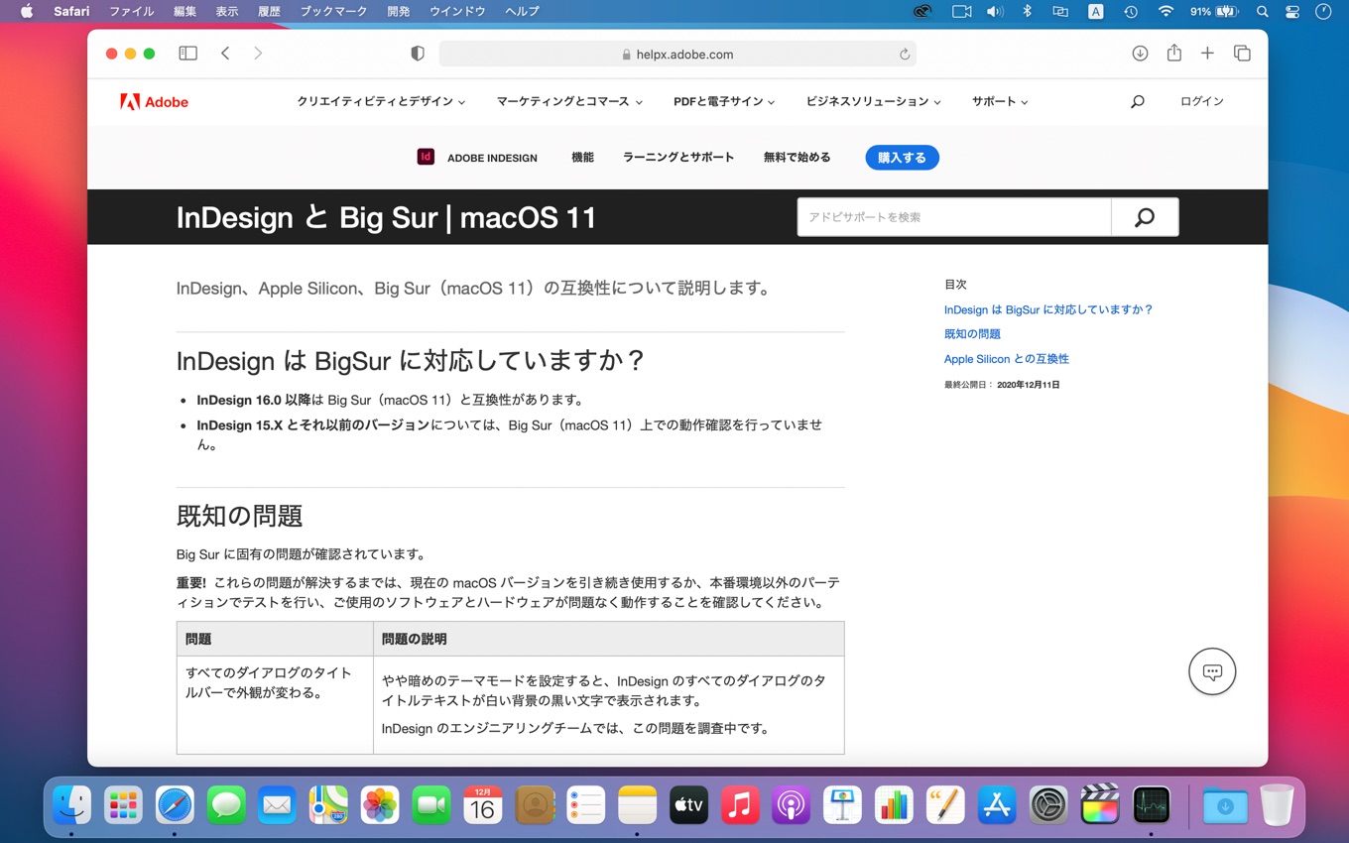The image size is (1349, 843).
Task: Go to the Adobe home logo
Action: pyautogui.click(x=154, y=101)
